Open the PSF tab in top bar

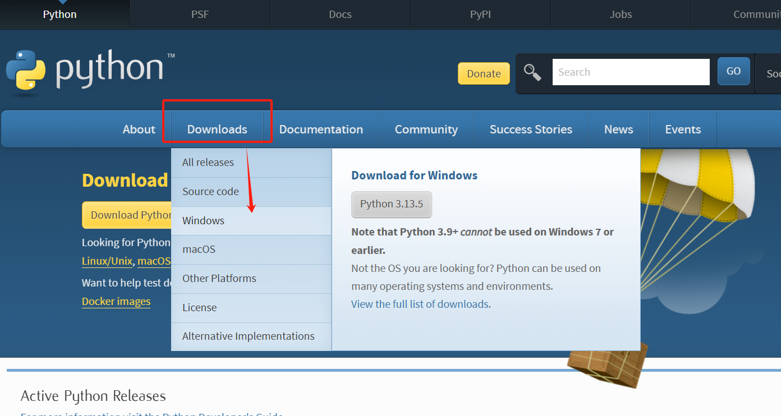200,15
